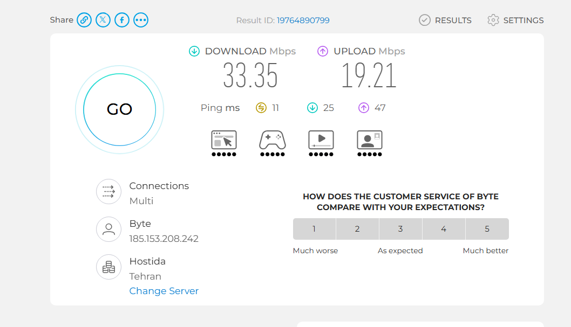
Task: Start the speed test with GO
Action: click(x=119, y=109)
